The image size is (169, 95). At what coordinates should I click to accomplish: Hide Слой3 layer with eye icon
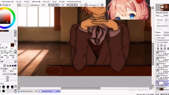pos(157,76)
